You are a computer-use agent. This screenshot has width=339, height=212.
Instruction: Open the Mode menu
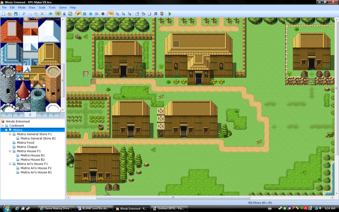pos(22,8)
